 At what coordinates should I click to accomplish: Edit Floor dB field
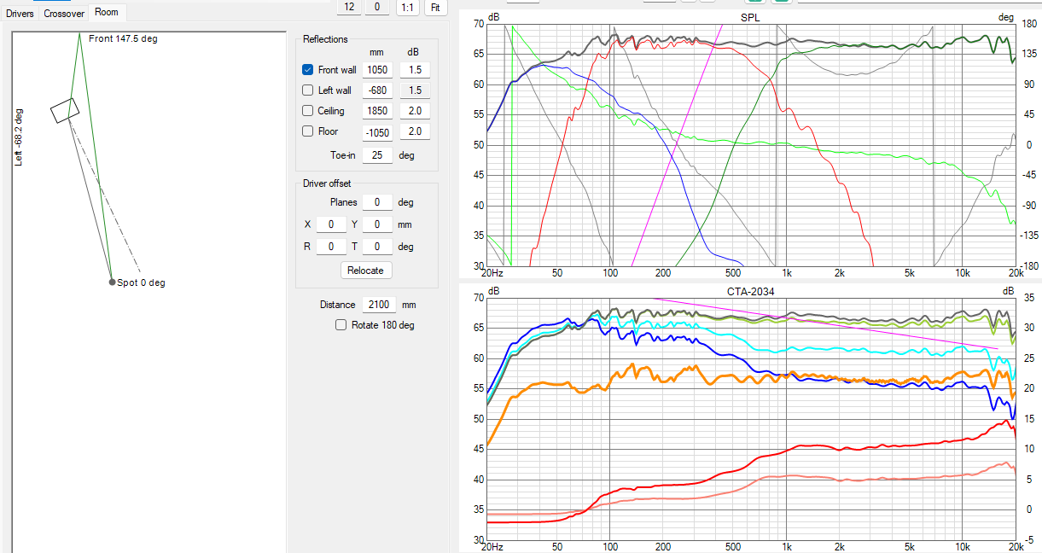(x=415, y=131)
